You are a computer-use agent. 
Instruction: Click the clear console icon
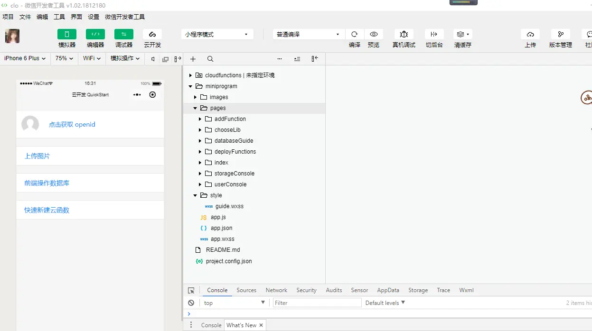click(191, 303)
